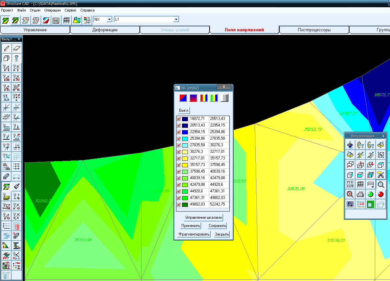This screenshot has height=281, width=390.
Task: Click the paint brush icon in Filters
Action: pos(16,186)
